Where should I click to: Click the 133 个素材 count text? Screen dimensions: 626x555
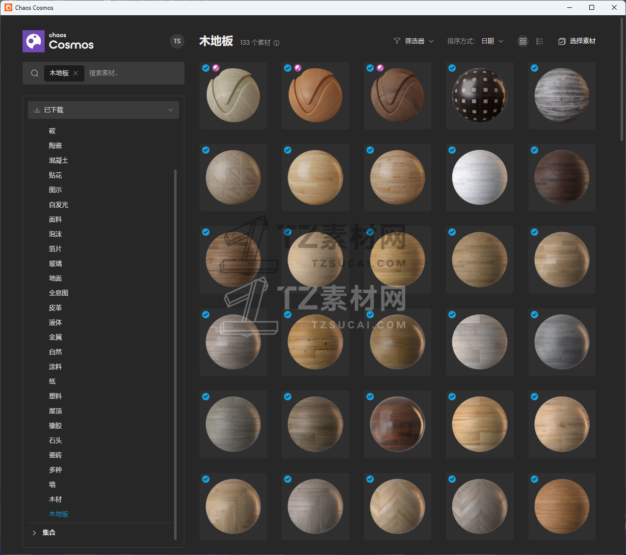(x=256, y=43)
